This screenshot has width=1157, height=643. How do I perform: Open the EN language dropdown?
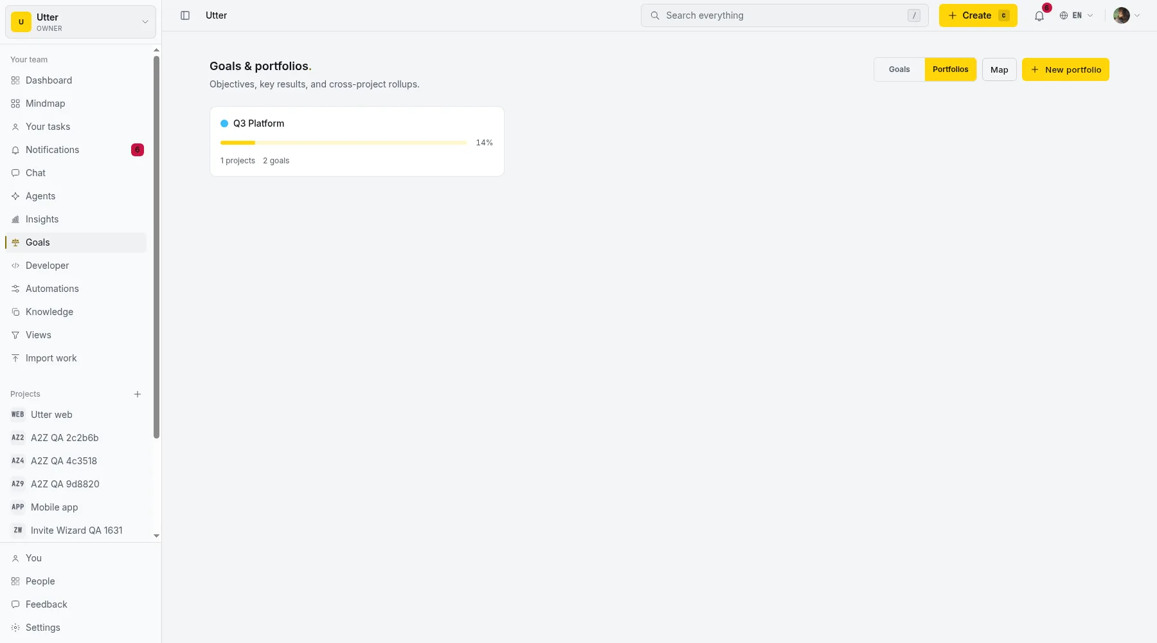pyautogui.click(x=1077, y=15)
